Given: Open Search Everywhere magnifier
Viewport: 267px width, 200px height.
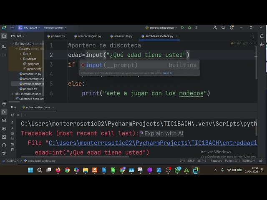Looking at the screenshot, I should tap(223, 27).
